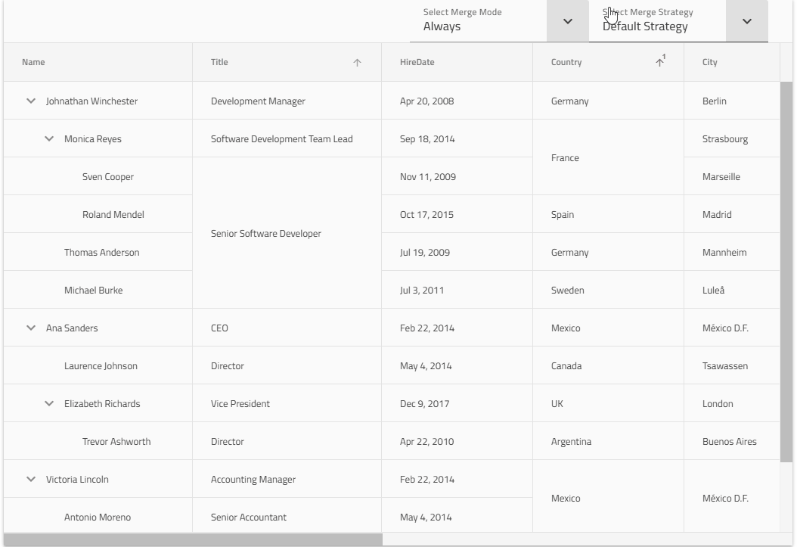Click the vertical scrollbar thumb
This screenshot has height=547, width=797.
click(786, 271)
